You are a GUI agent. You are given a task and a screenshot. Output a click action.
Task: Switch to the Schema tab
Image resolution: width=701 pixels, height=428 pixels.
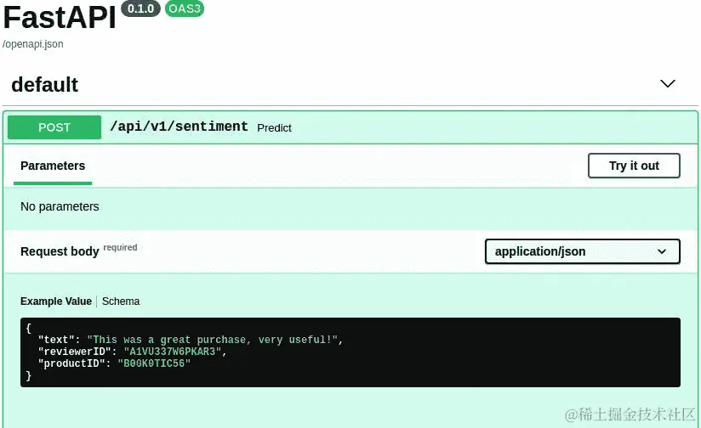121,301
